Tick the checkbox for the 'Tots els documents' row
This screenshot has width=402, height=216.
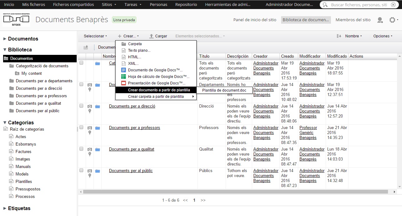[x=81, y=63]
